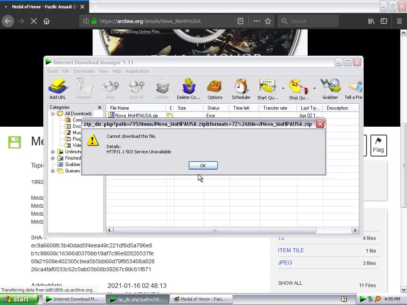Click the question mark tray icon
This screenshot has width=407, height=305.
[x=344, y=299]
